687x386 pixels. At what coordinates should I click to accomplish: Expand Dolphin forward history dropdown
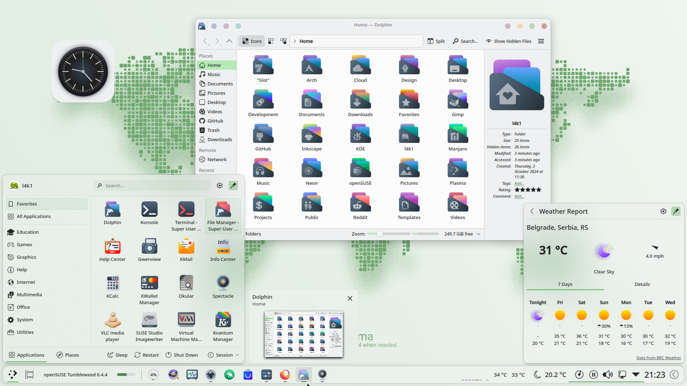point(221,45)
